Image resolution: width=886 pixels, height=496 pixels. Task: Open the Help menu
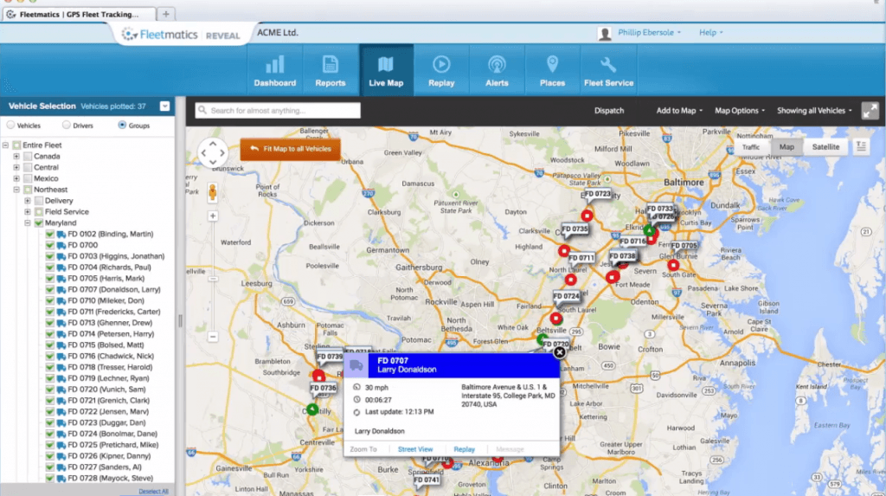tap(711, 33)
